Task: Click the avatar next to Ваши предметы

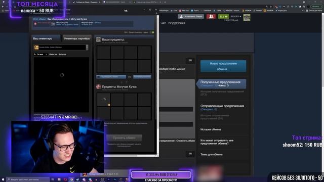Action: click(98, 39)
